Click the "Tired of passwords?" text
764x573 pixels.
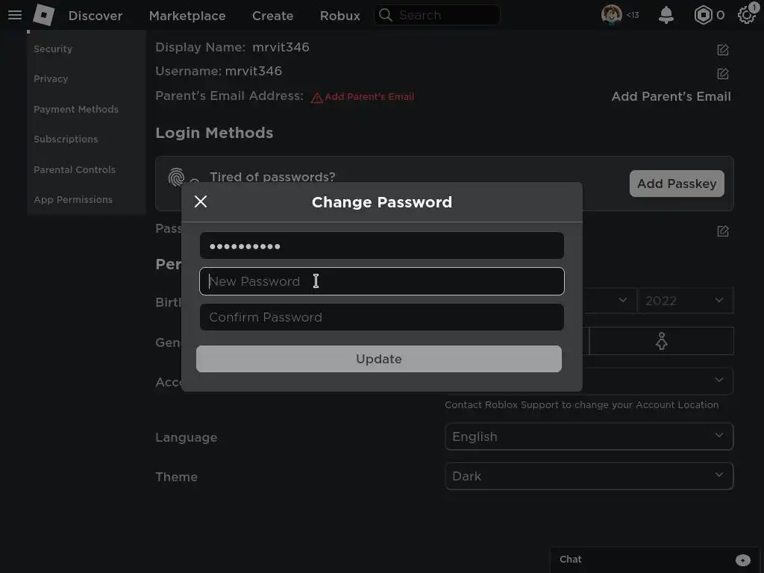tap(272, 177)
